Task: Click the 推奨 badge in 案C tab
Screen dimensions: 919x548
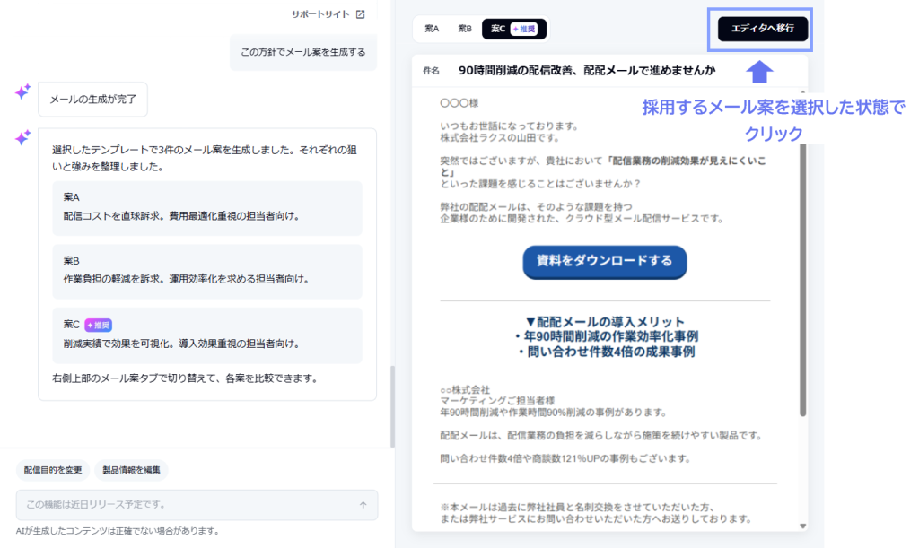Action: [x=524, y=29]
